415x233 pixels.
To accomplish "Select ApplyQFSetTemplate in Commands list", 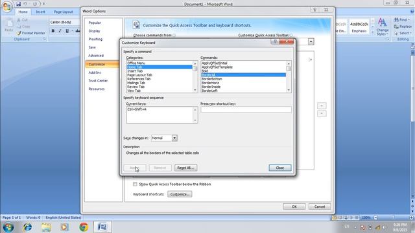I will click(x=244, y=67).
